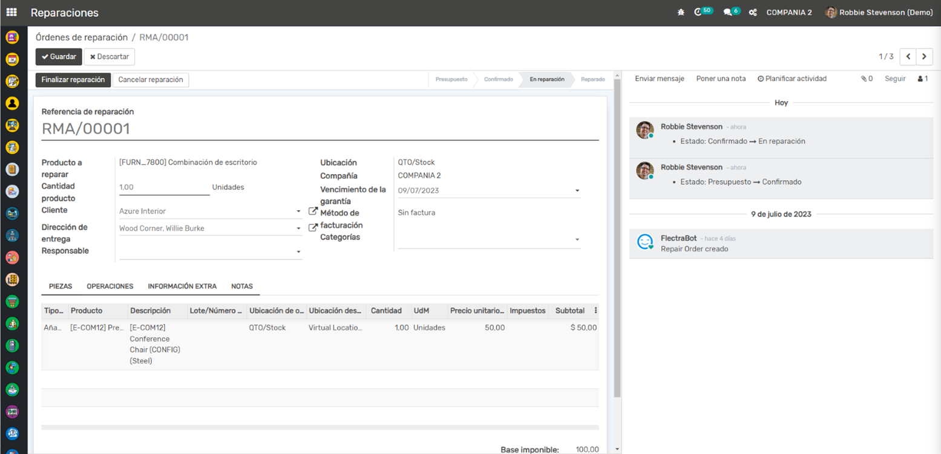Open the Notes pencil sidebar icon
941x454 pixels.
pos(12,81)
